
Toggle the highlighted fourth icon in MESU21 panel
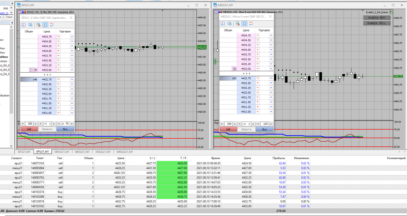[x=244, y=24]
